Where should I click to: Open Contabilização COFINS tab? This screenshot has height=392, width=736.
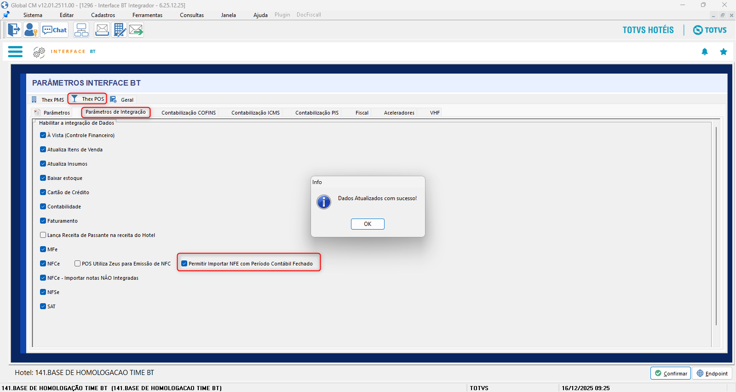[x=189, y=113]
